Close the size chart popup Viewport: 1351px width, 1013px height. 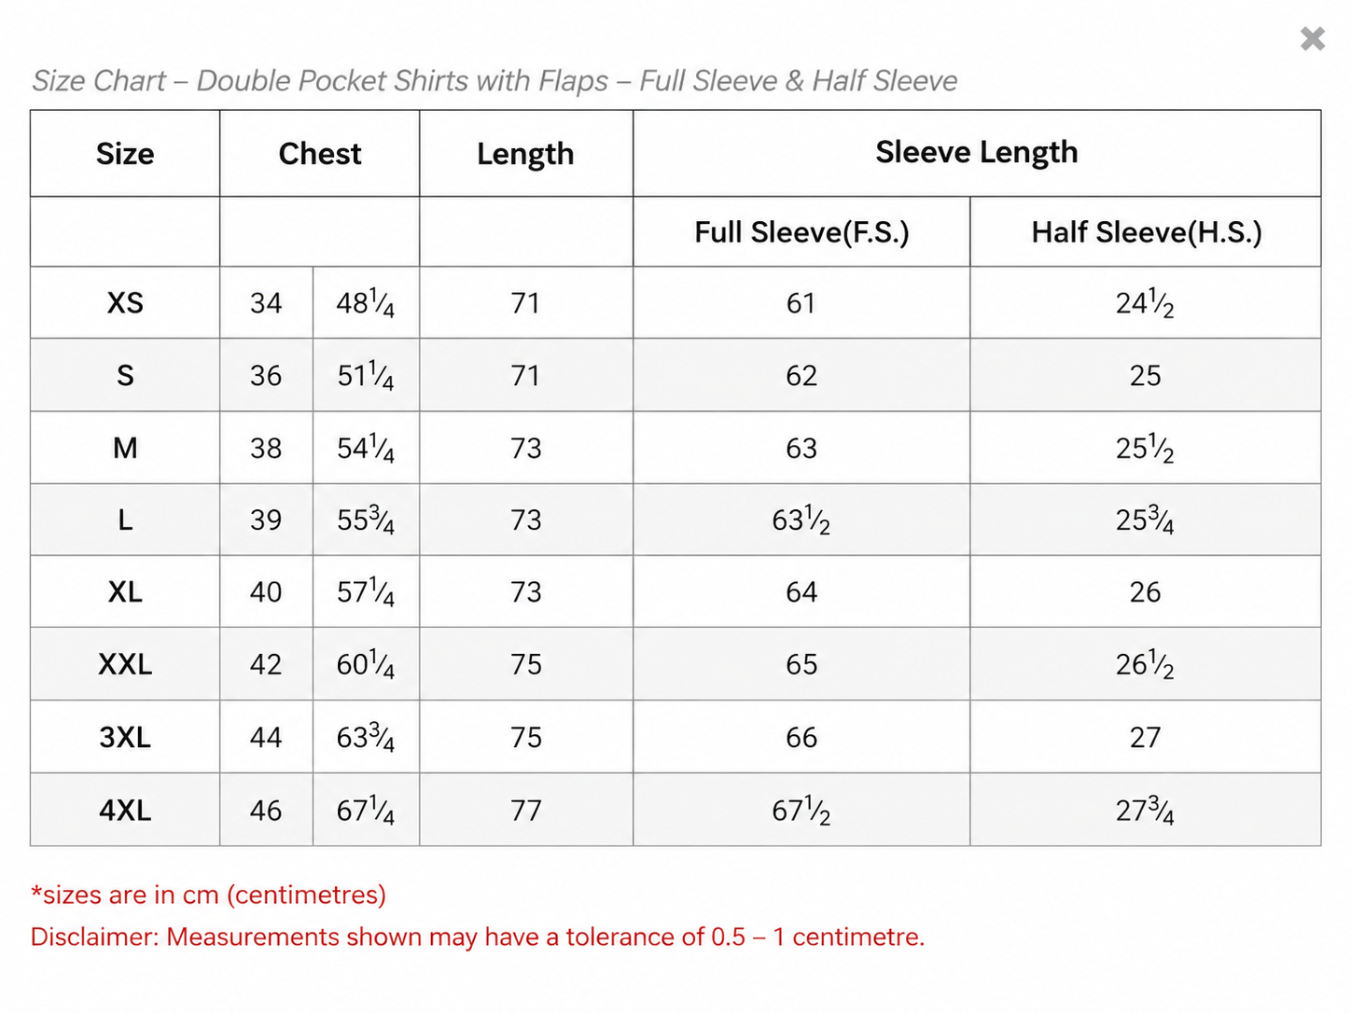point(1312,38)
